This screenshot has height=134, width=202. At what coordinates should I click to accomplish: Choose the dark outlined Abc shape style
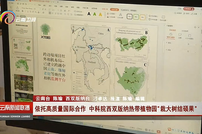coord(129,16)
